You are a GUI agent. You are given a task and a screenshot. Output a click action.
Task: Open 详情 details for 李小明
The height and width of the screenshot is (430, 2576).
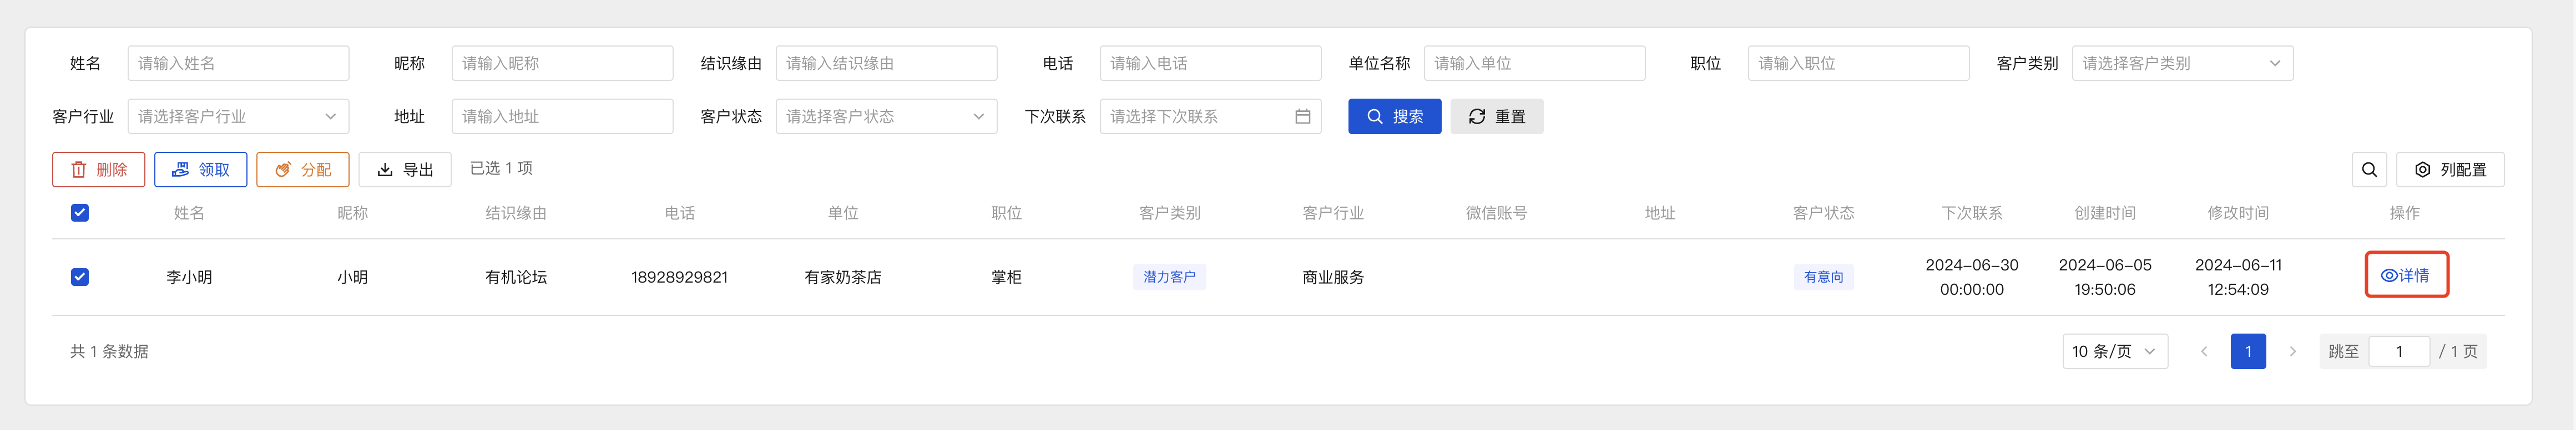(x=2405, y=275)
